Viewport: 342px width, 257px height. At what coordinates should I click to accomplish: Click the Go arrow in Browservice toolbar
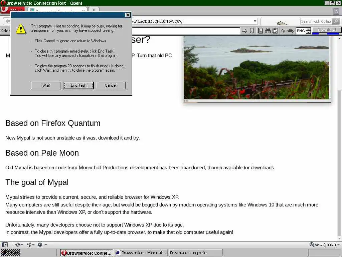(244, 31)
